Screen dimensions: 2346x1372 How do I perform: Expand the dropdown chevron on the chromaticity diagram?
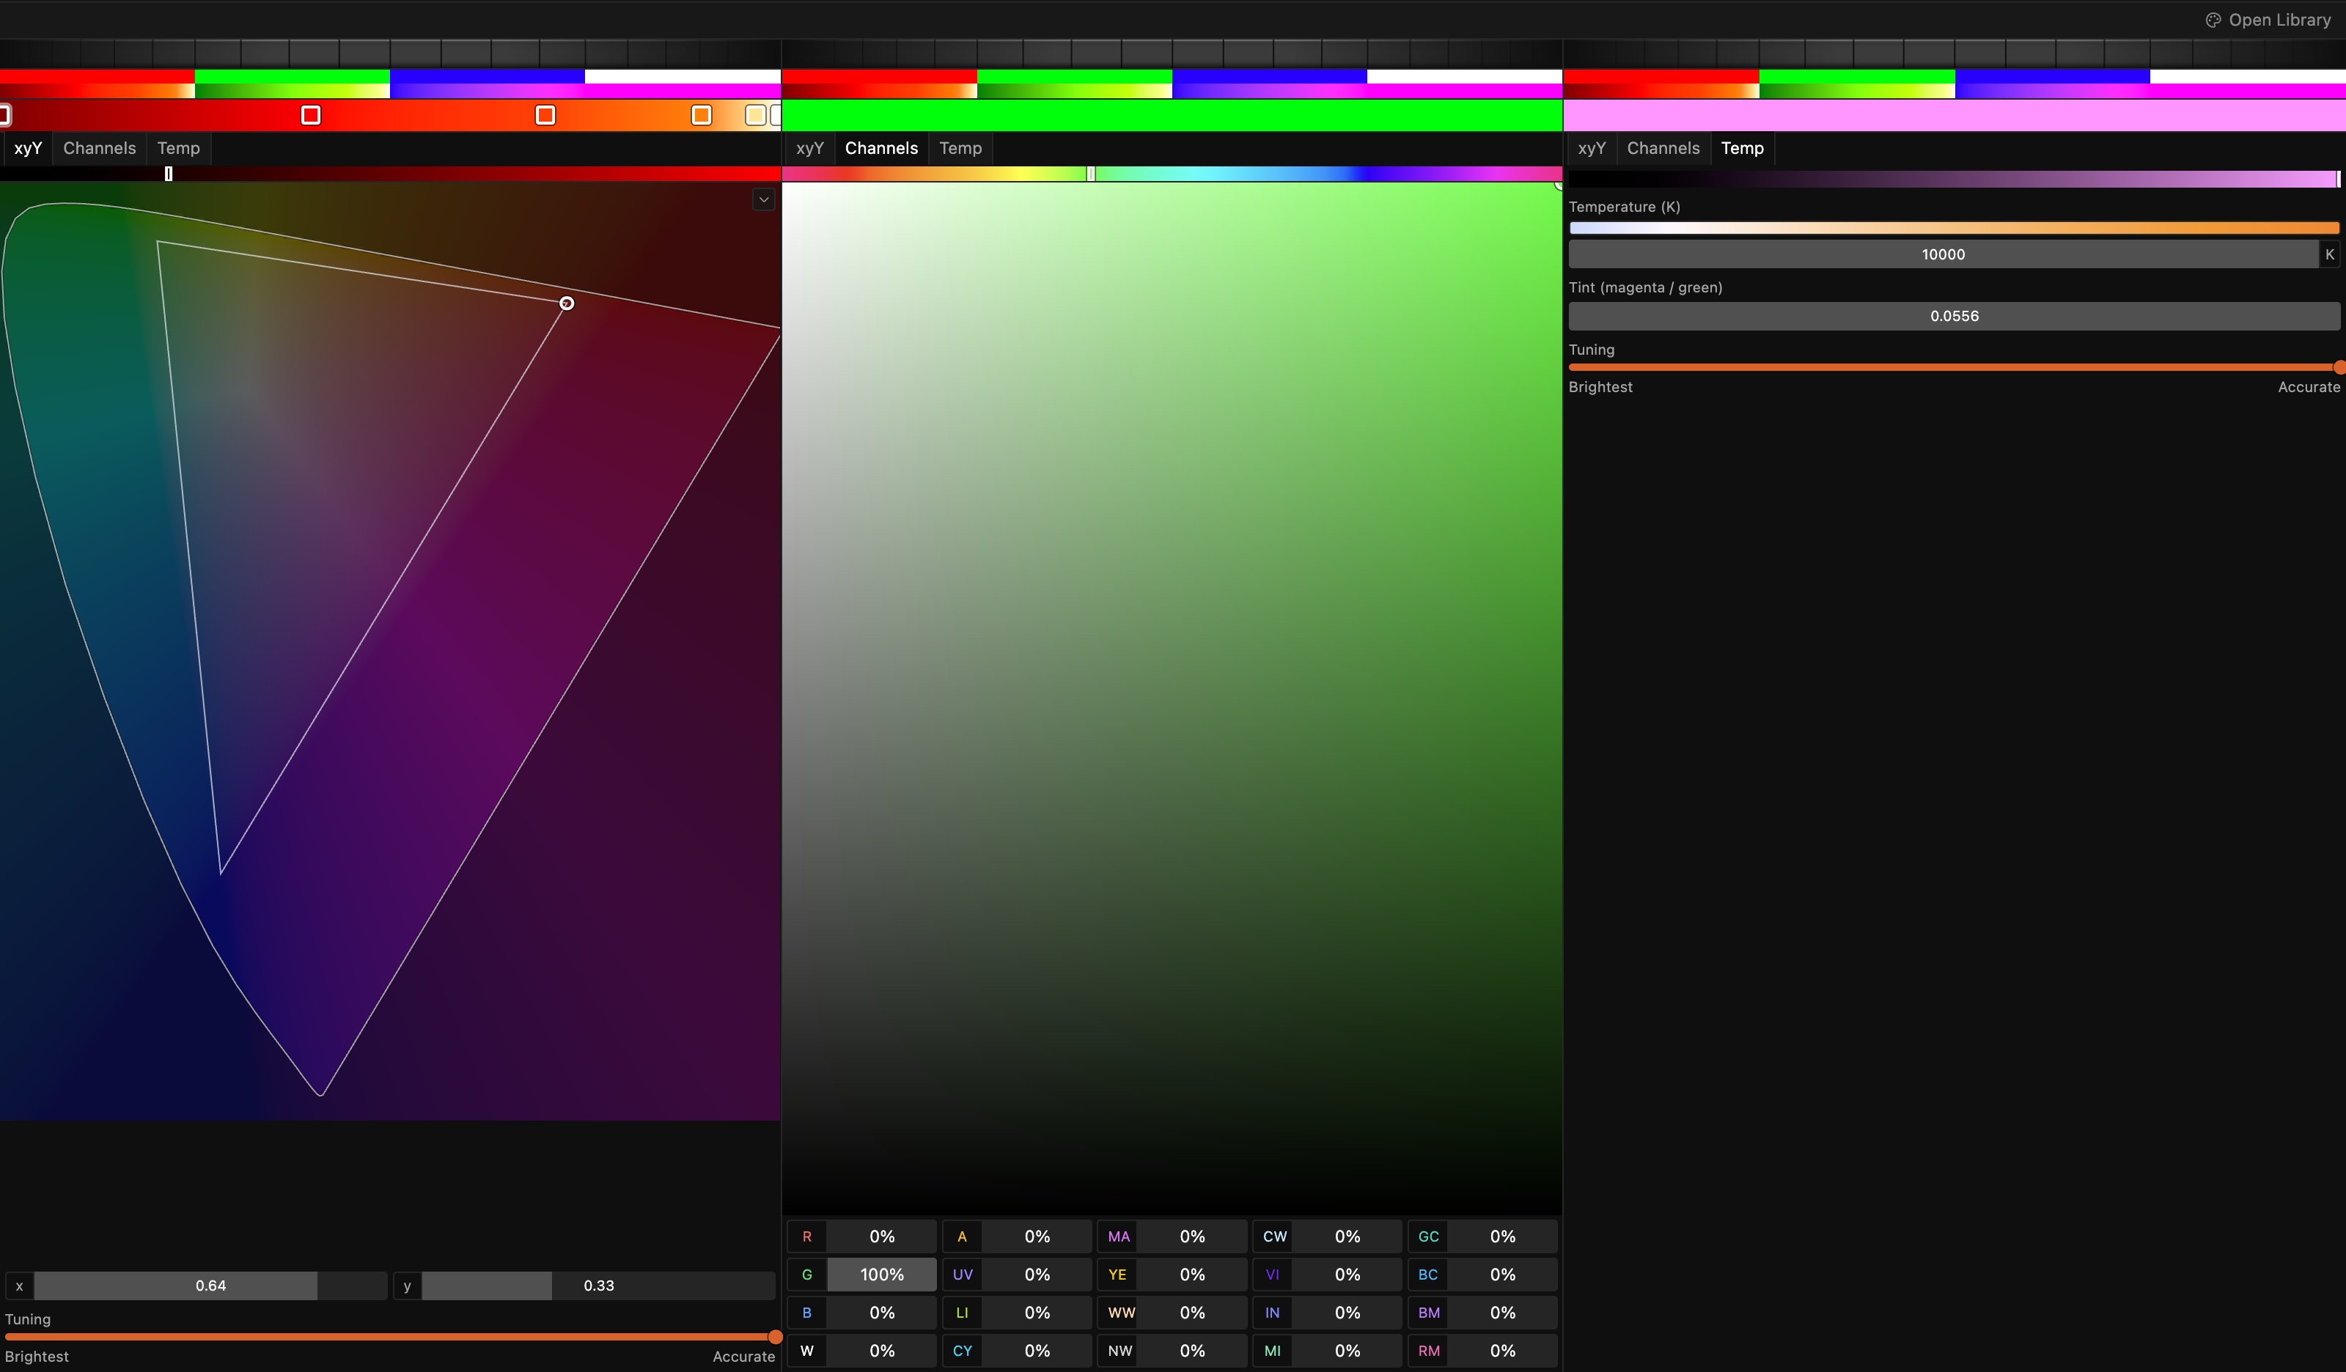click(x=763, y=199)
